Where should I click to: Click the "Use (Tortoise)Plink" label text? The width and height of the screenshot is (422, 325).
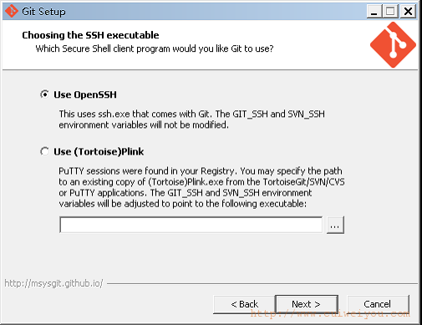[x=99, y=152]
